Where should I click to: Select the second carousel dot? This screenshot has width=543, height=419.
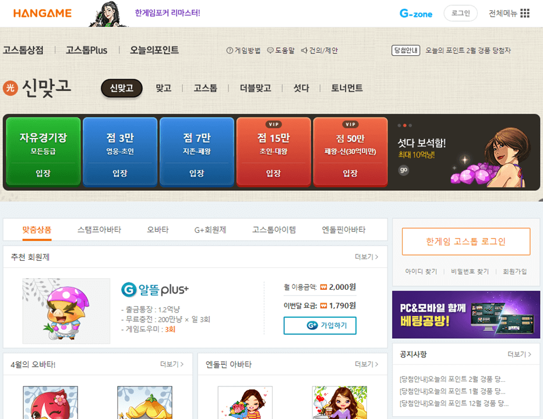[405, 125]
